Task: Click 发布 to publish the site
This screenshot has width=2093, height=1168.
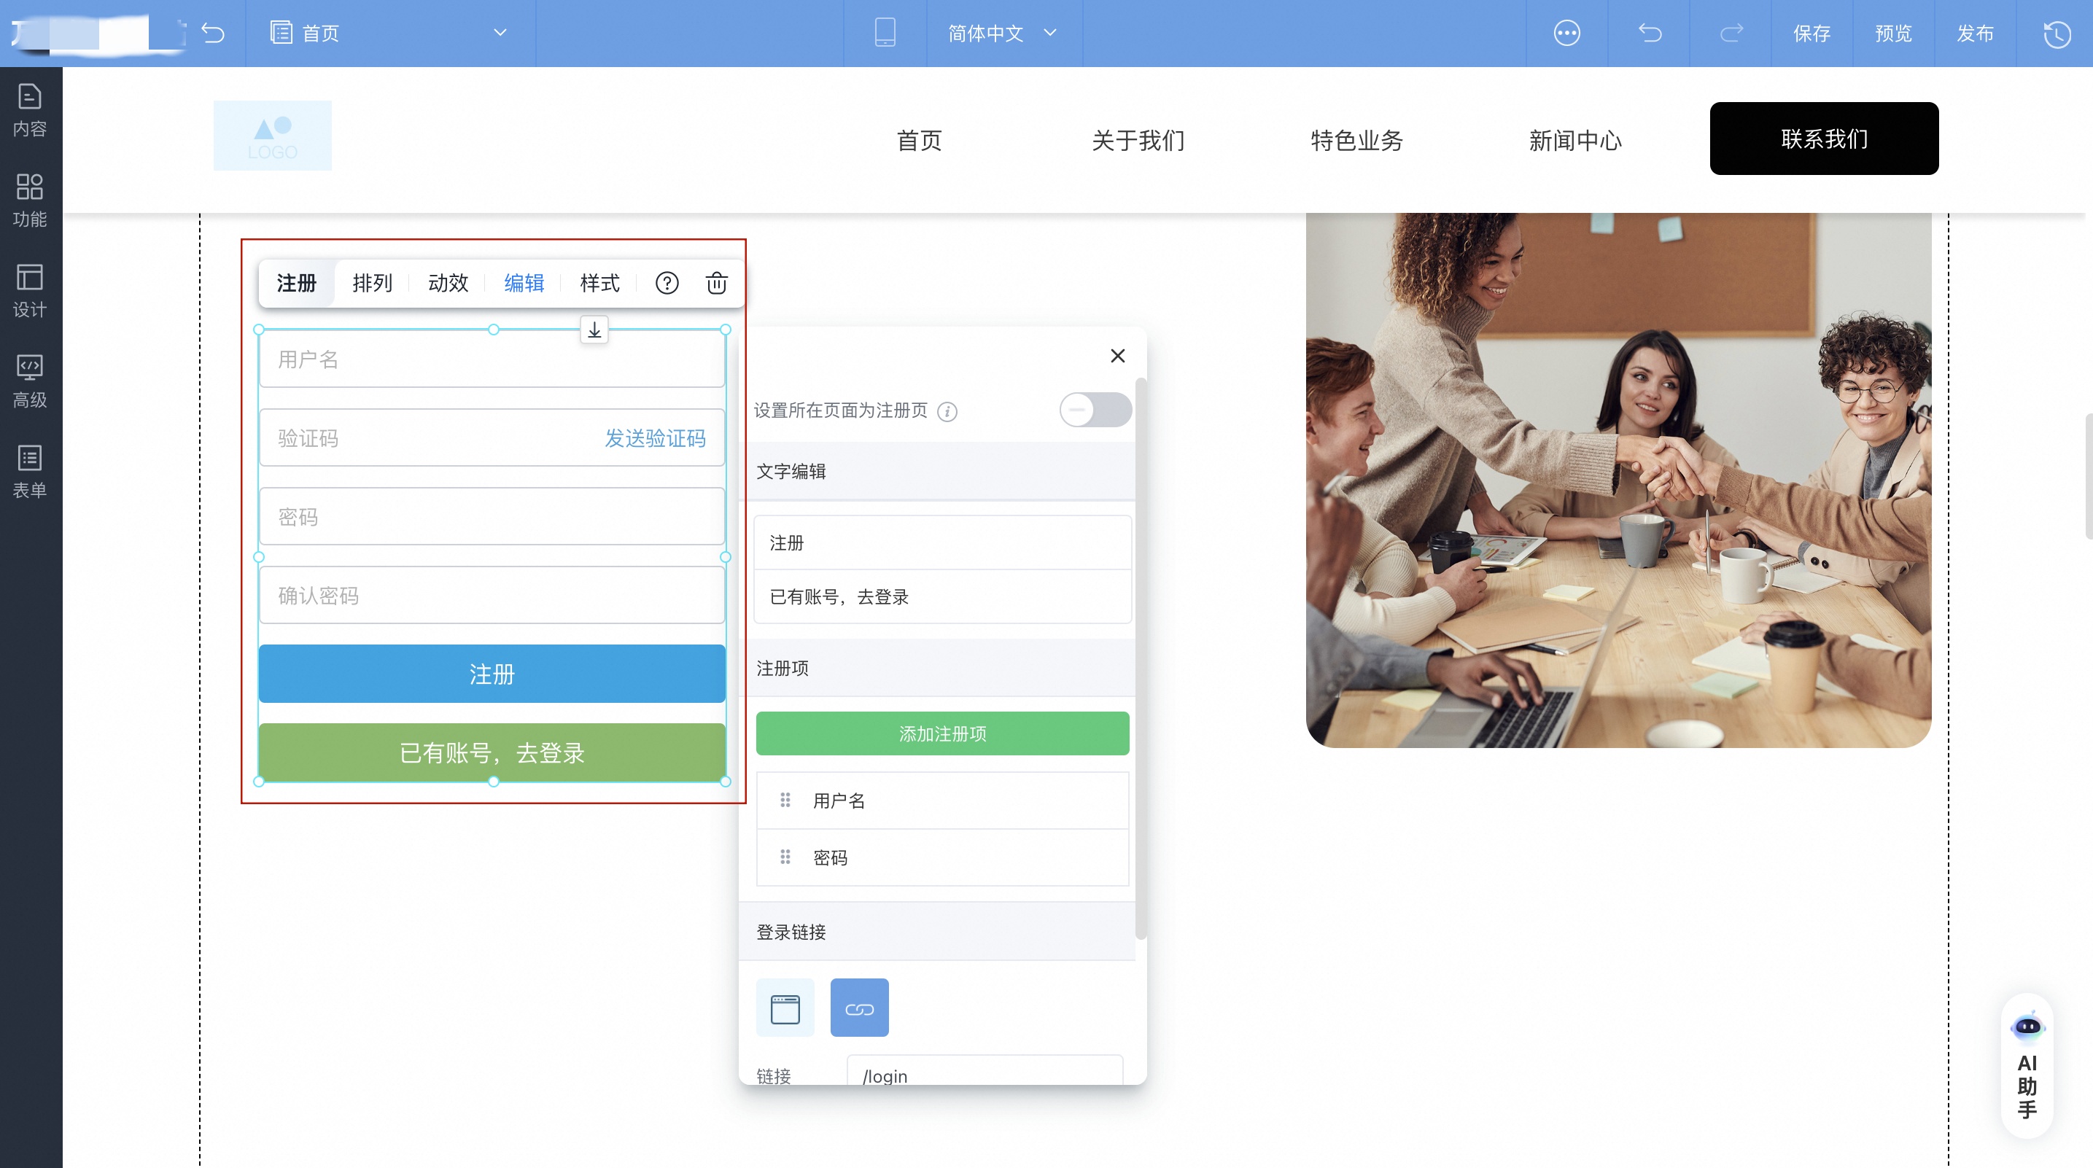Action: (1974, 34)
